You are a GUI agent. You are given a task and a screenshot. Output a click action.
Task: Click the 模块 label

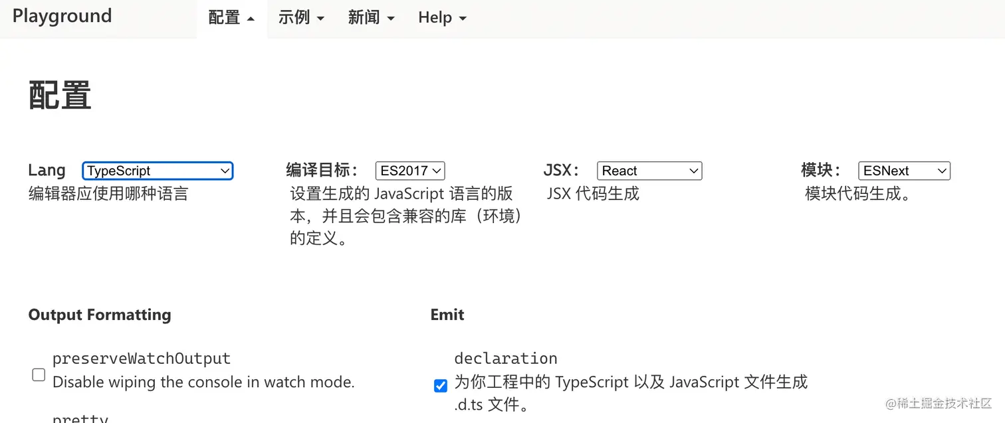(822, 171)
